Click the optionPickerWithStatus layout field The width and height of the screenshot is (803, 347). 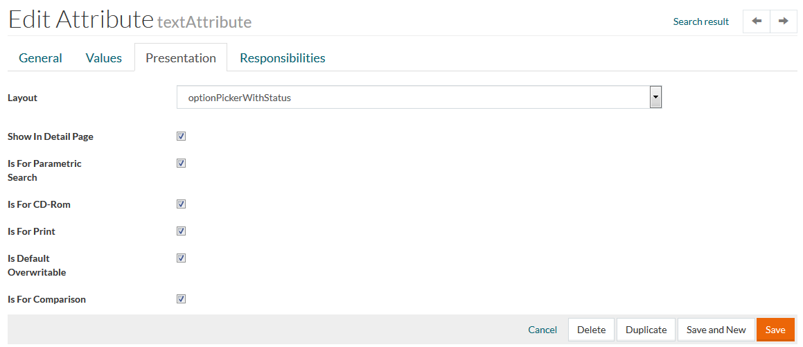413,98
